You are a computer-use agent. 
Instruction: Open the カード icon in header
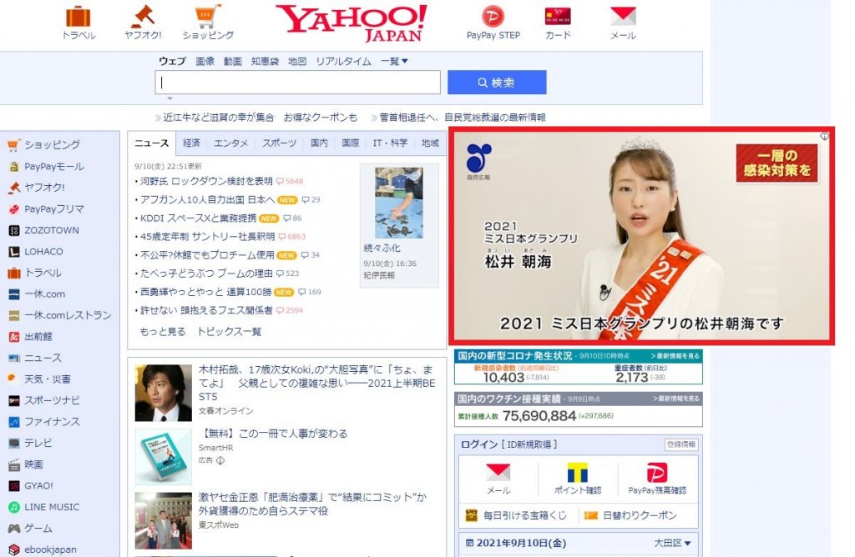point(558,17)
